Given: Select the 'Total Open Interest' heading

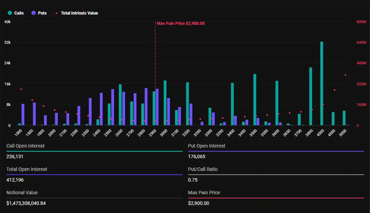Looking at the screenshot, I should [27, 169].
